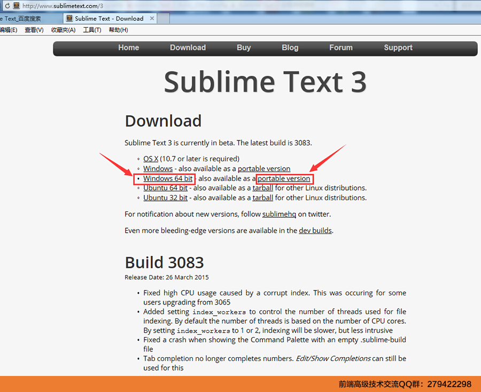Click the favicon on the Download tab
Screen dimensions: 481x392
click(69, 18)
